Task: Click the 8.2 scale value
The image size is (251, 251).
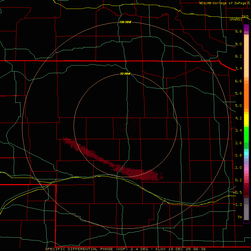Action: (x=238, y=56)
